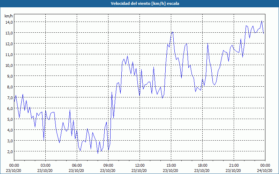Select the '14,0' y-axis value

[x=9, y=22]
